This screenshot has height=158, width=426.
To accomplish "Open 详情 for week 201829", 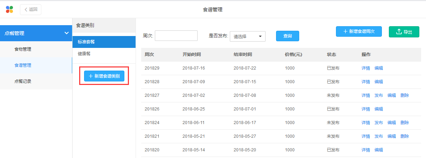I will coord(366,68).
